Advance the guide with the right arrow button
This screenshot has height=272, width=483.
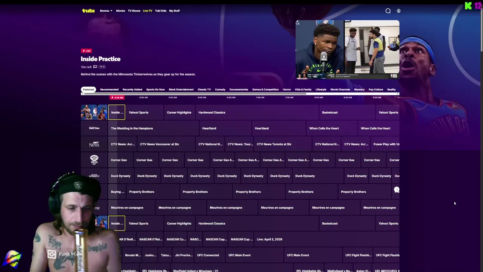397,190
